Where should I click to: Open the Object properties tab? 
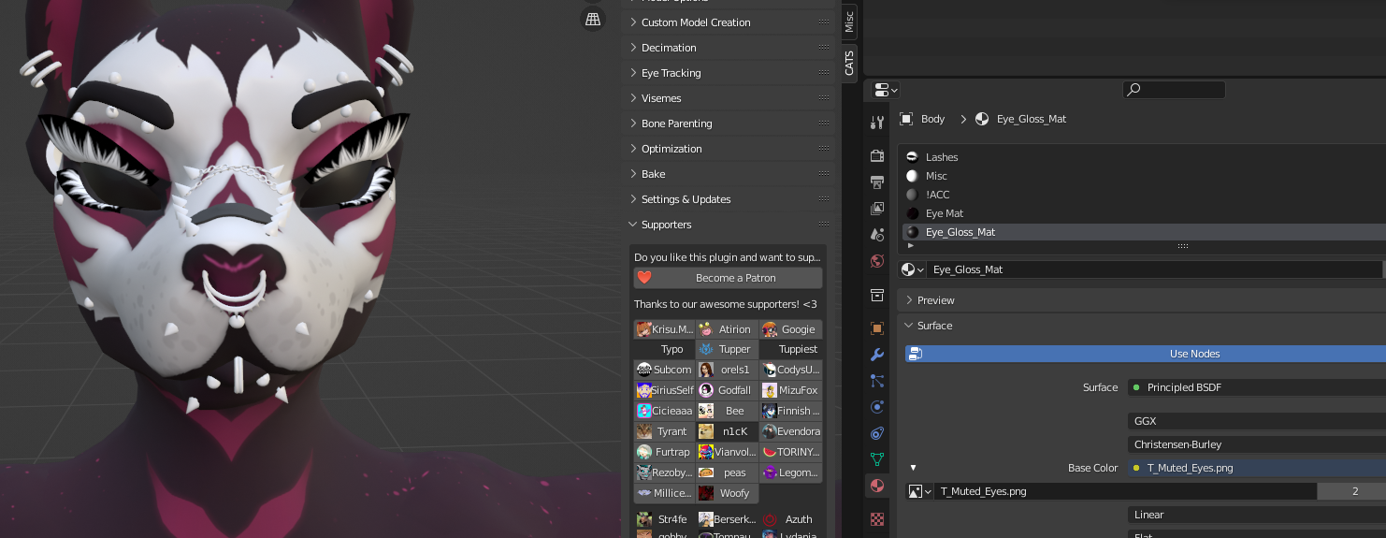point(877,328)
